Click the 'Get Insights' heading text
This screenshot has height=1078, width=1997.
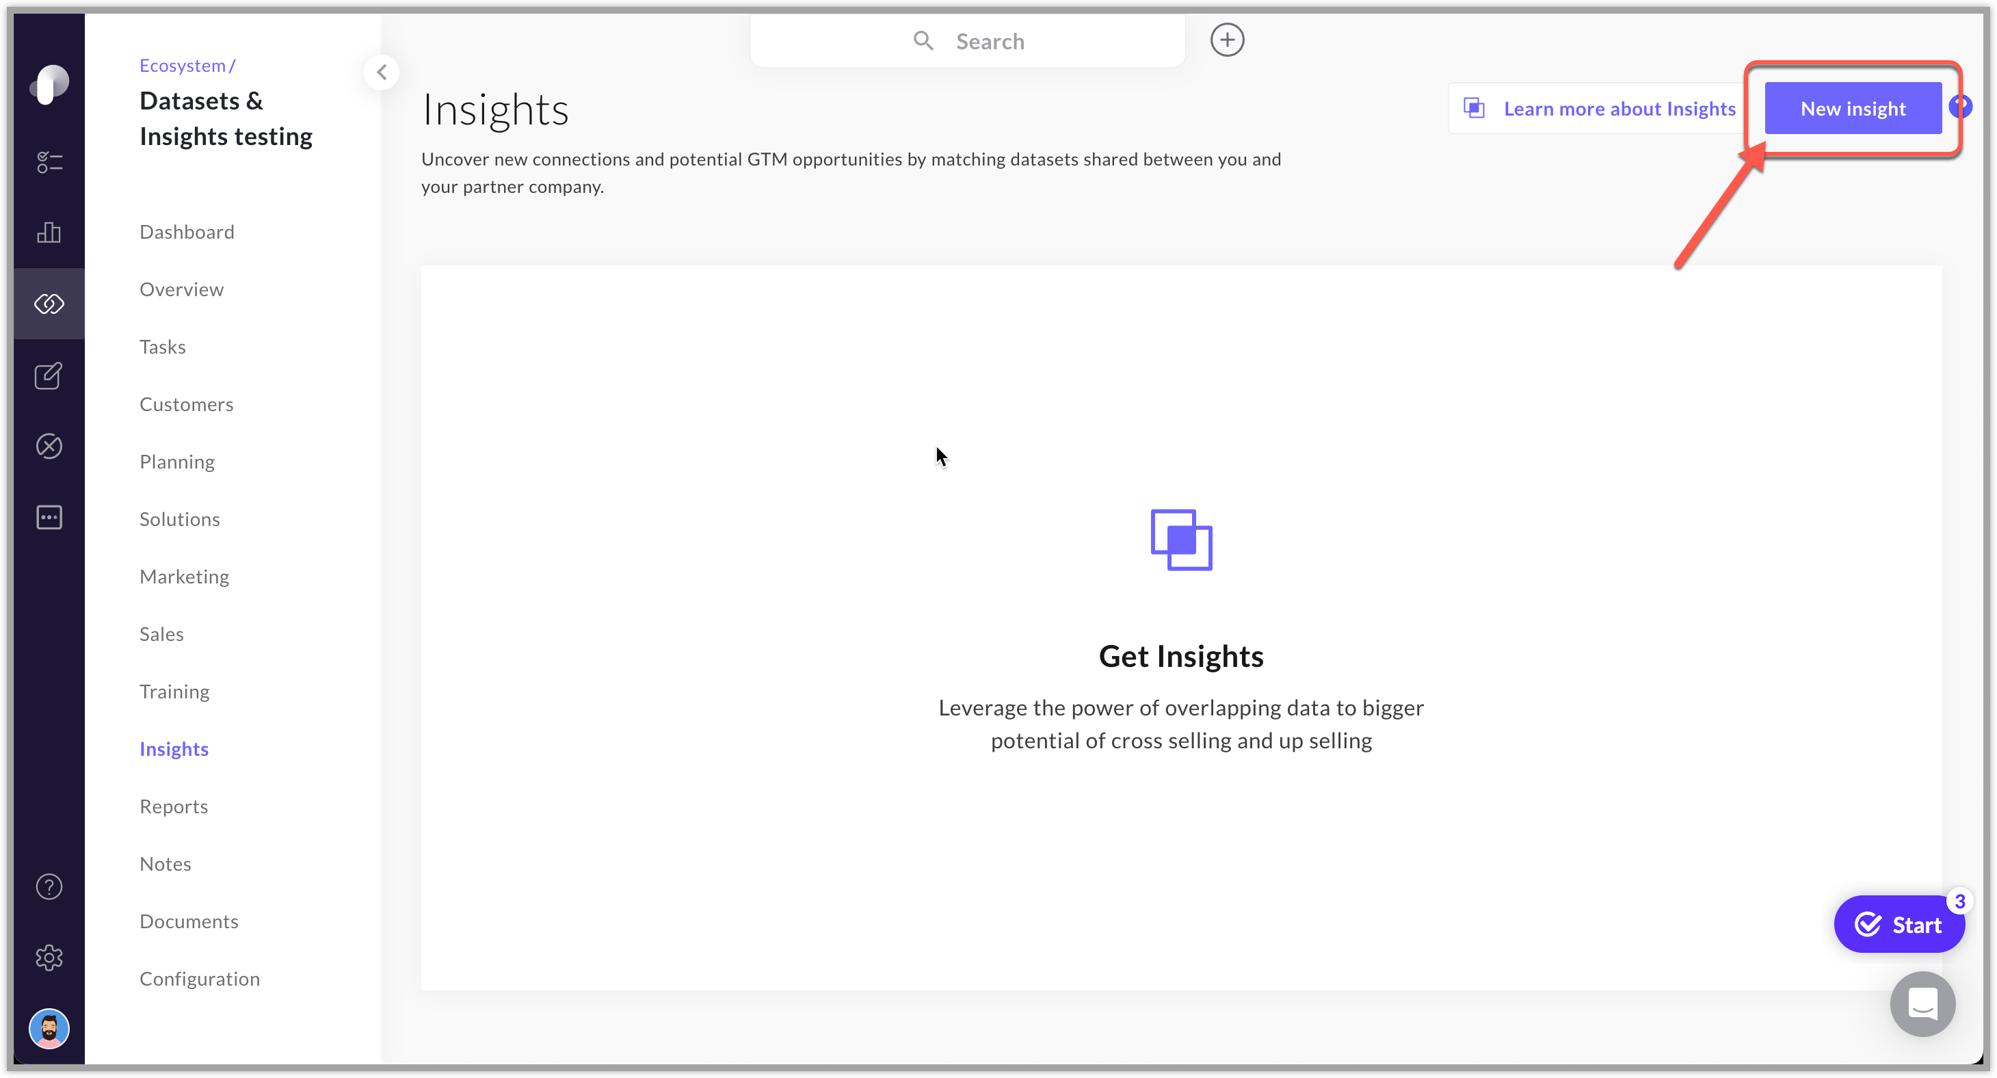click(1180, 656)
